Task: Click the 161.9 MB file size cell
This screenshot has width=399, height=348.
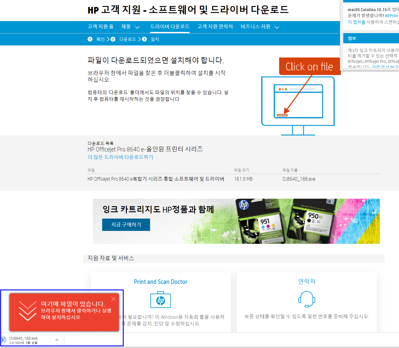Action: (243, 179)
